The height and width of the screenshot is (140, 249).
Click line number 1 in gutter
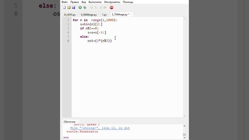68,20
